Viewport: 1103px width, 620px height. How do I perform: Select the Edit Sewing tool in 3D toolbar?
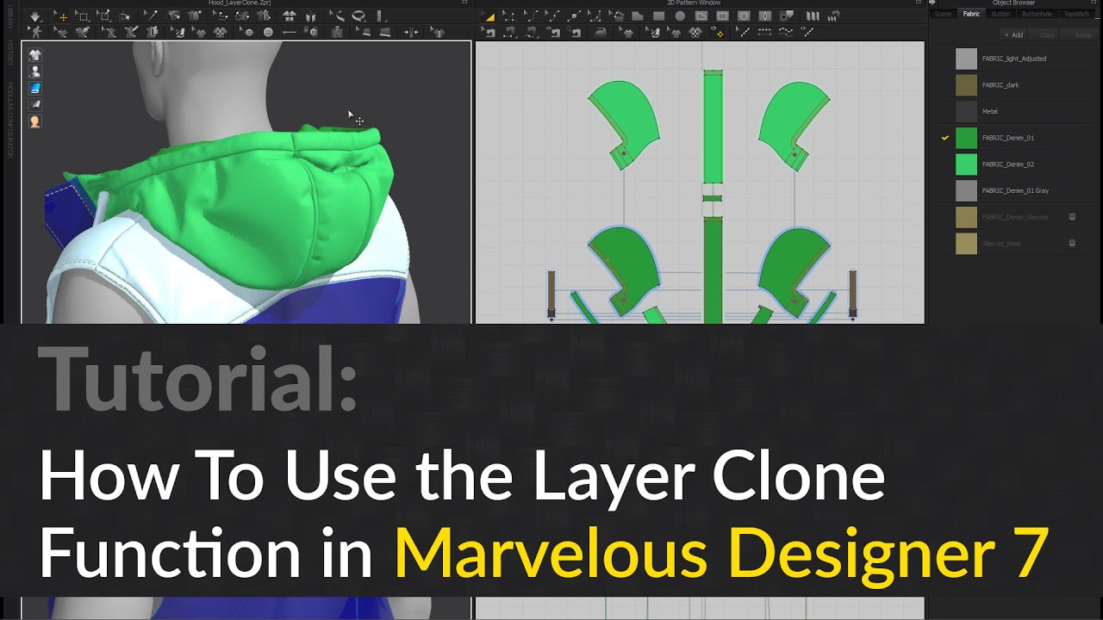click(61, 32)
